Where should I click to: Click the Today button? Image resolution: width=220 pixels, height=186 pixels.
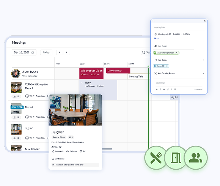(46, 52)
